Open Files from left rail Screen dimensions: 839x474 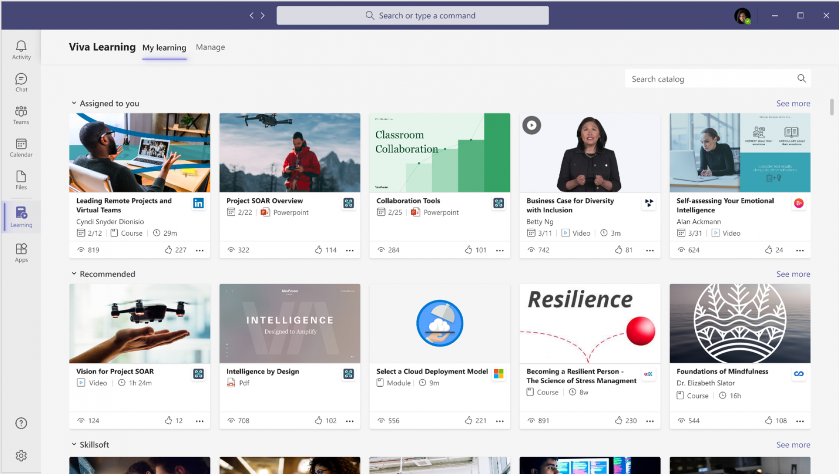[x=21, y=180]
